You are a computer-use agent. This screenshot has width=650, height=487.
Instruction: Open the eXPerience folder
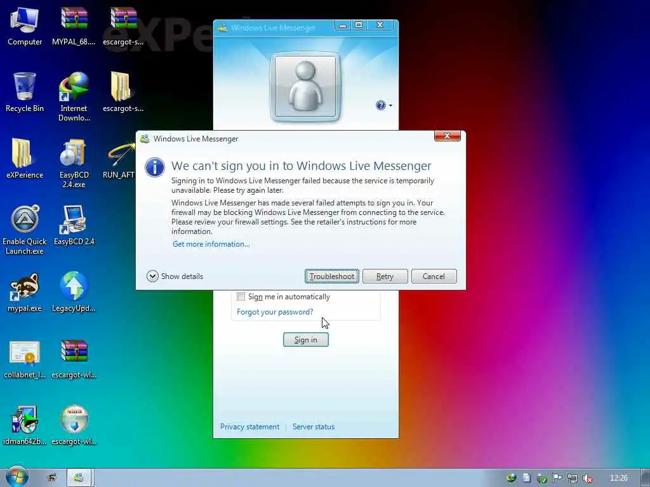pyautogui.click(x=25, y=159)
